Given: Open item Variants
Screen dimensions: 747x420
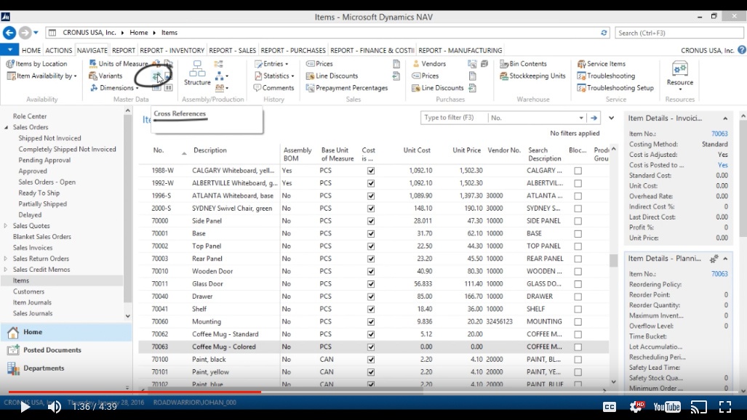Looking at the screenshot, I should [105, 76].
